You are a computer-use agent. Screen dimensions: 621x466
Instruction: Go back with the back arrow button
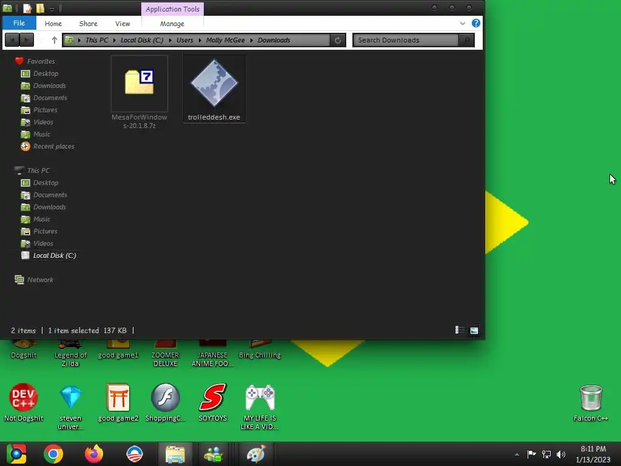12,40
